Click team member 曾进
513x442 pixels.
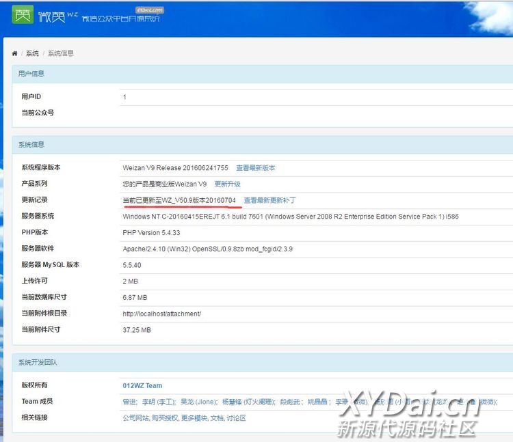[129, 402]
